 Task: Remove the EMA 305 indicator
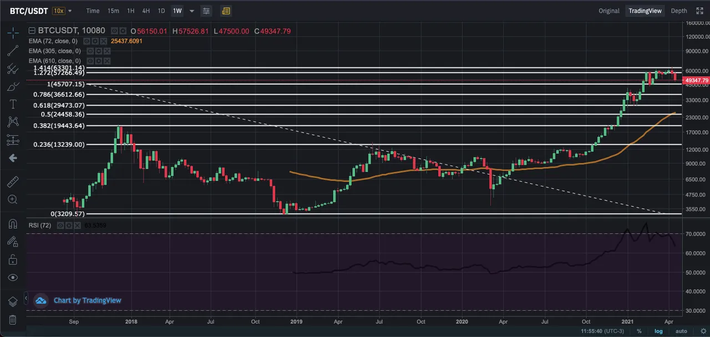[106, 51]
